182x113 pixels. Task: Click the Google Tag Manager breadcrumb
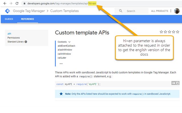coord(29,11)
